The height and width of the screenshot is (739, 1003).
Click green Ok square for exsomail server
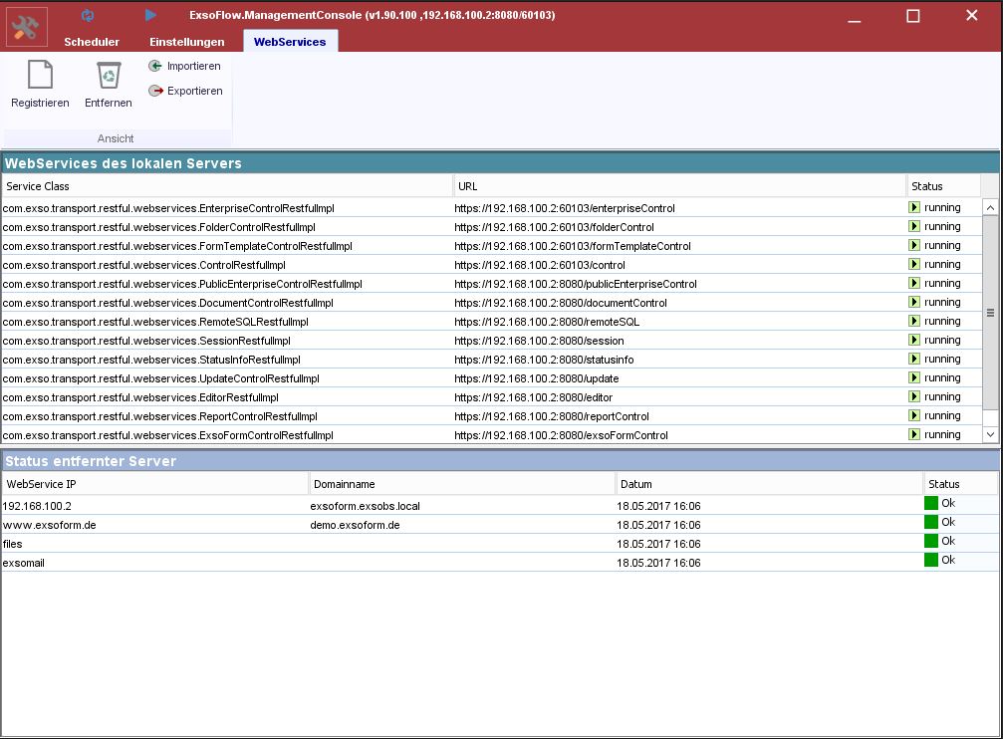tap(930, 560)
